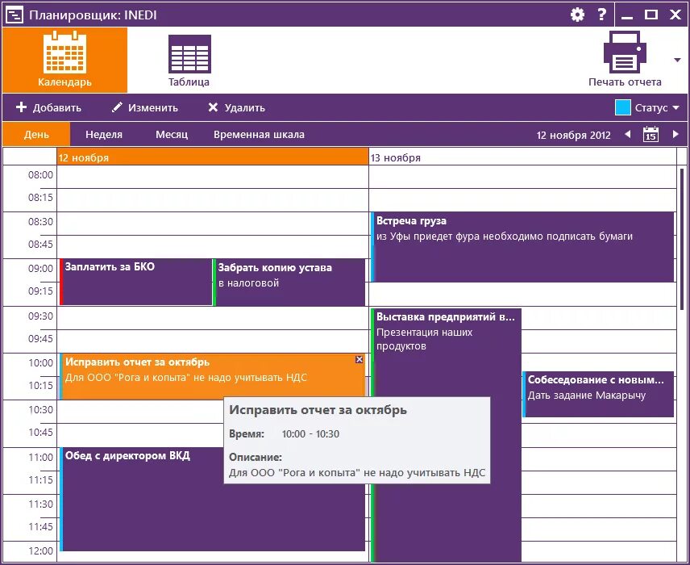Viewport: 690px width, 565px height.
Task: Select the Собеседование с новым event
Action: pyautogui.click(x=598, y=395)
